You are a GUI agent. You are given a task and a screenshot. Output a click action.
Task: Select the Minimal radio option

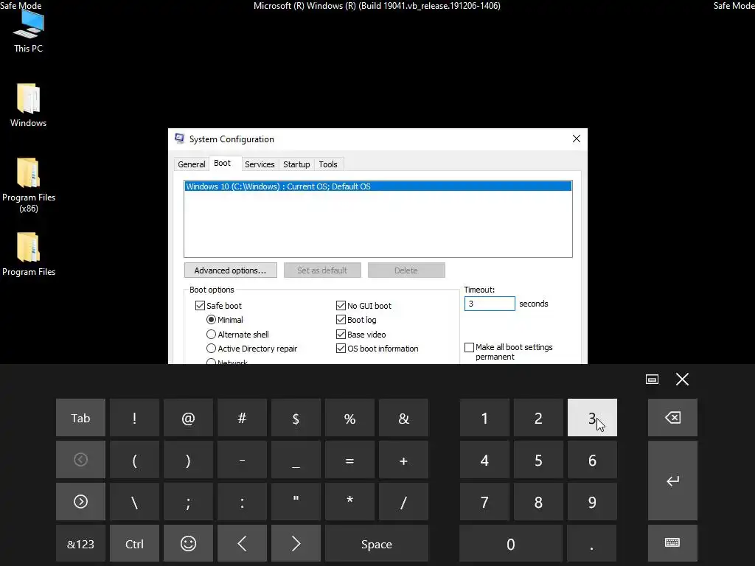click(211, 320)
